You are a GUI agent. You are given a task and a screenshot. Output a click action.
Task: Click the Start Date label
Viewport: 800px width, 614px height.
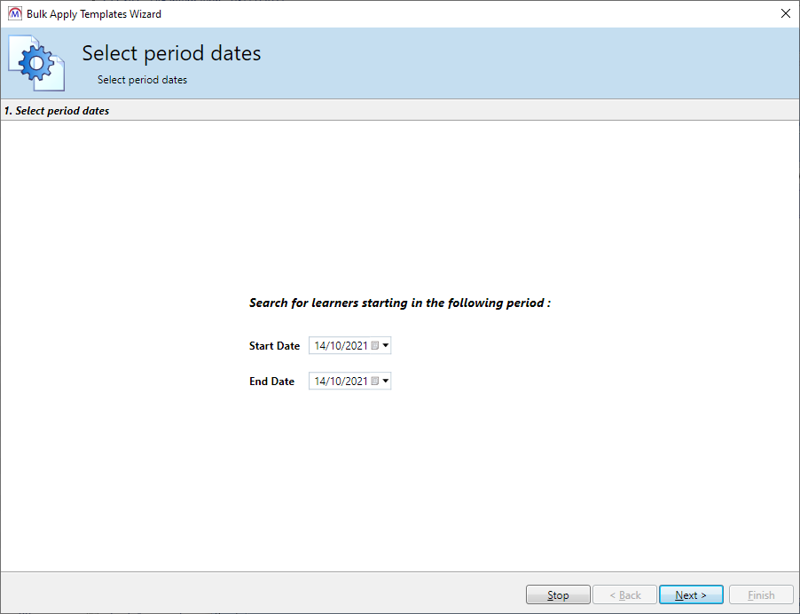coord(274,346)
